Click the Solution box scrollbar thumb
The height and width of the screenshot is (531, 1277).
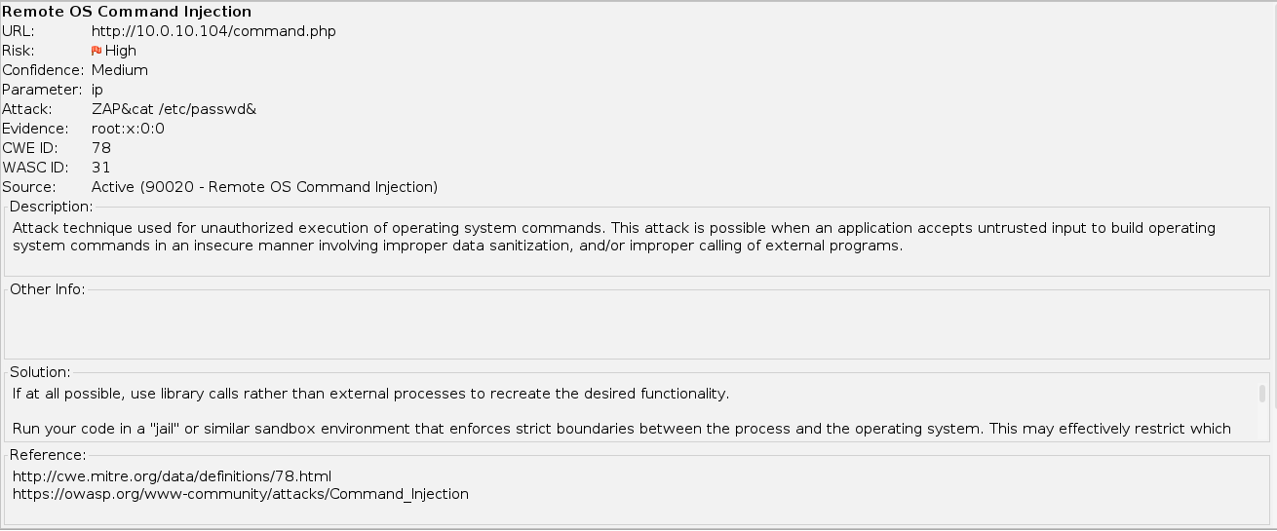(x=1262, y=394)
